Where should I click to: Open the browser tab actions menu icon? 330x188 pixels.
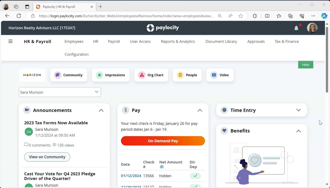pos(27,7)
